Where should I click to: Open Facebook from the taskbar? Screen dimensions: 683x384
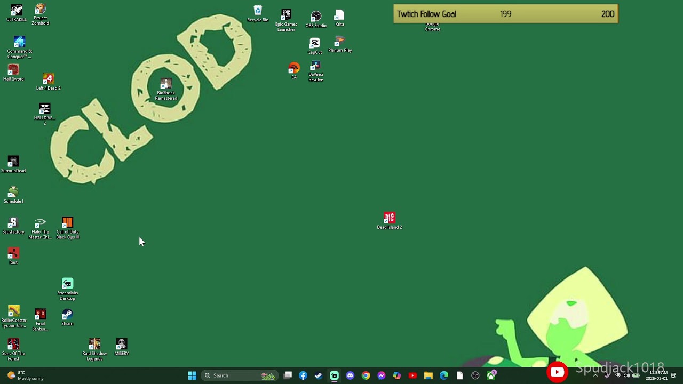(303, 375)
